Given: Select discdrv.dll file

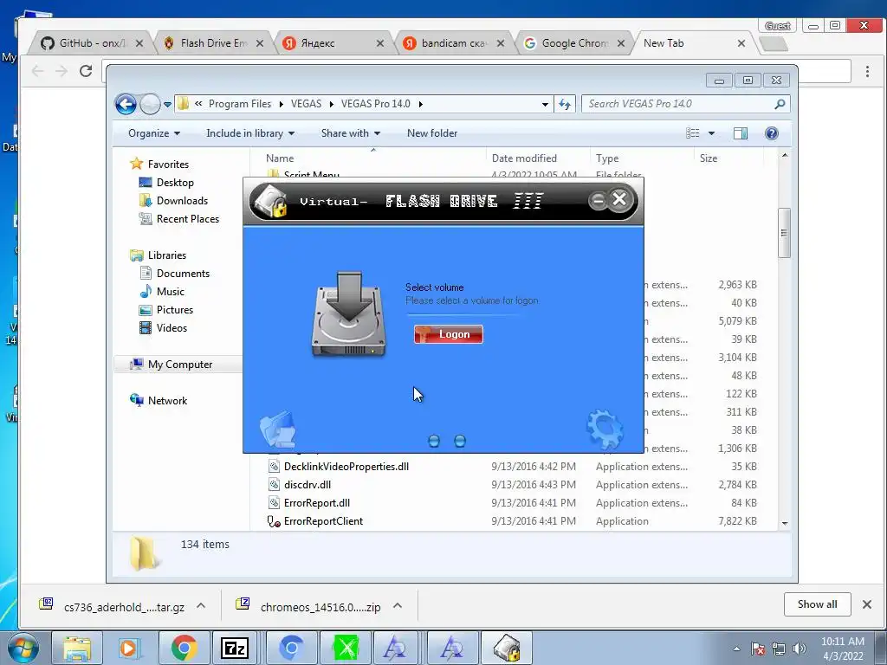Looking at the screenshot, I should [308, 485].
